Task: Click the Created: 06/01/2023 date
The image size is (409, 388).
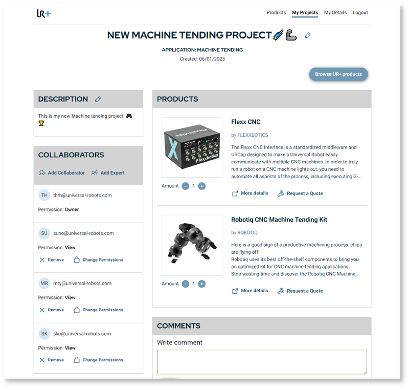Action: pos(202,59)
